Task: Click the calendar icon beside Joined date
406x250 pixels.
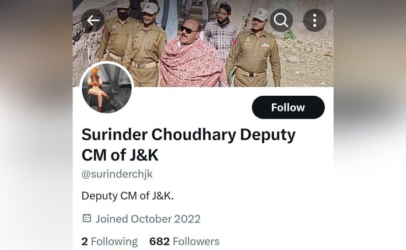Action: click(x=87, y=218)
